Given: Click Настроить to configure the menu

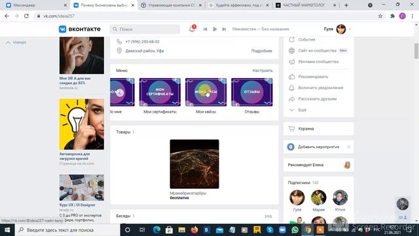Looking at the screenshot, I should (x=263, y=71).
